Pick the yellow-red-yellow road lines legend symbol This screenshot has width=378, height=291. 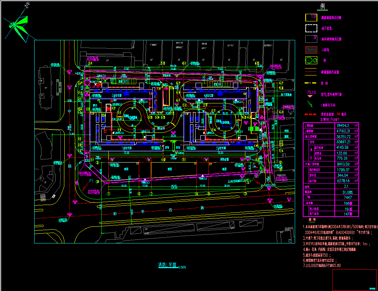pos(311,72)
